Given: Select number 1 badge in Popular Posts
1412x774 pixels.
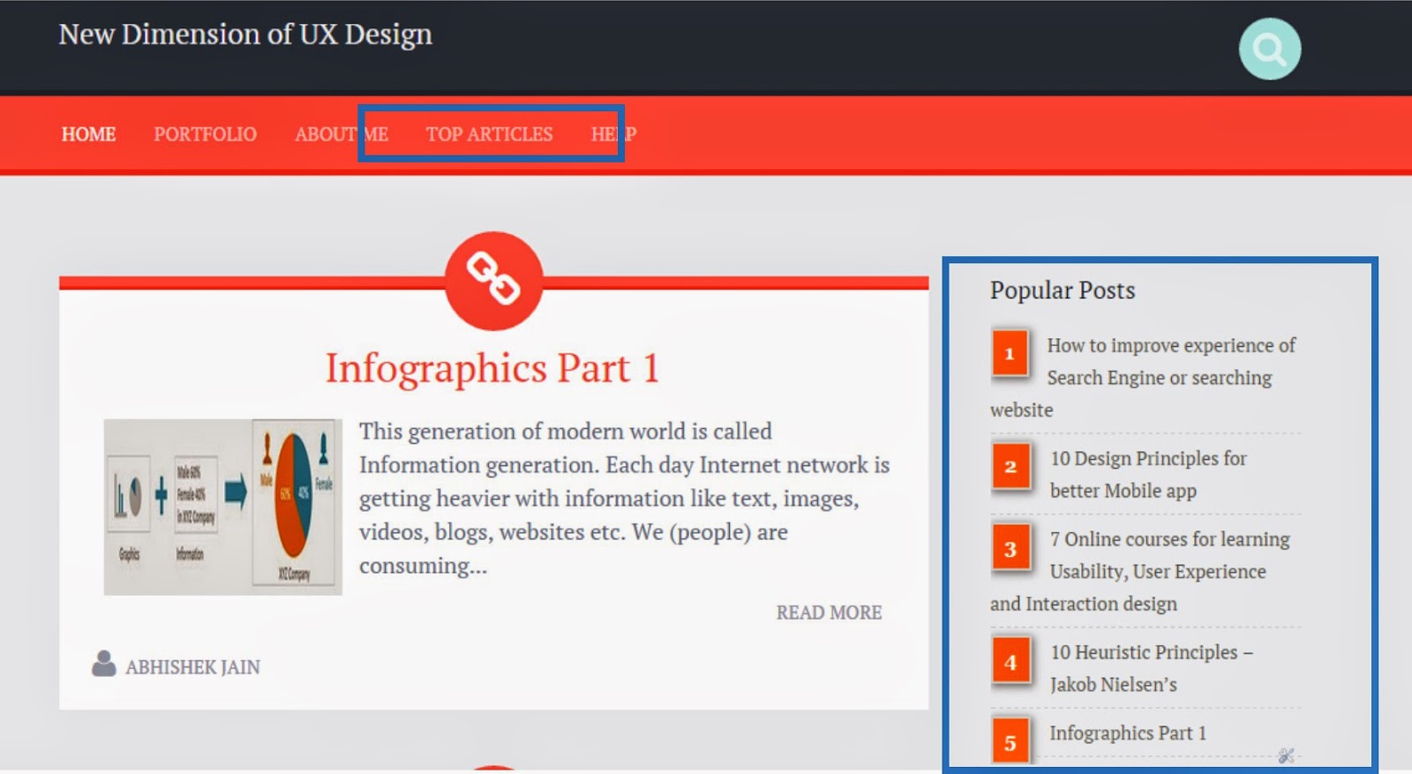Looking at the screenshot, I should click(1010, 353).
